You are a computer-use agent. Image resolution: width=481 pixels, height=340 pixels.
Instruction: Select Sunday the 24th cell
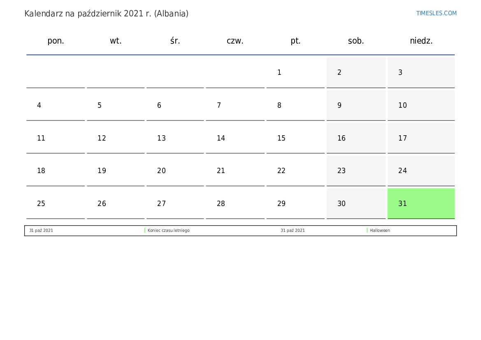421,171
